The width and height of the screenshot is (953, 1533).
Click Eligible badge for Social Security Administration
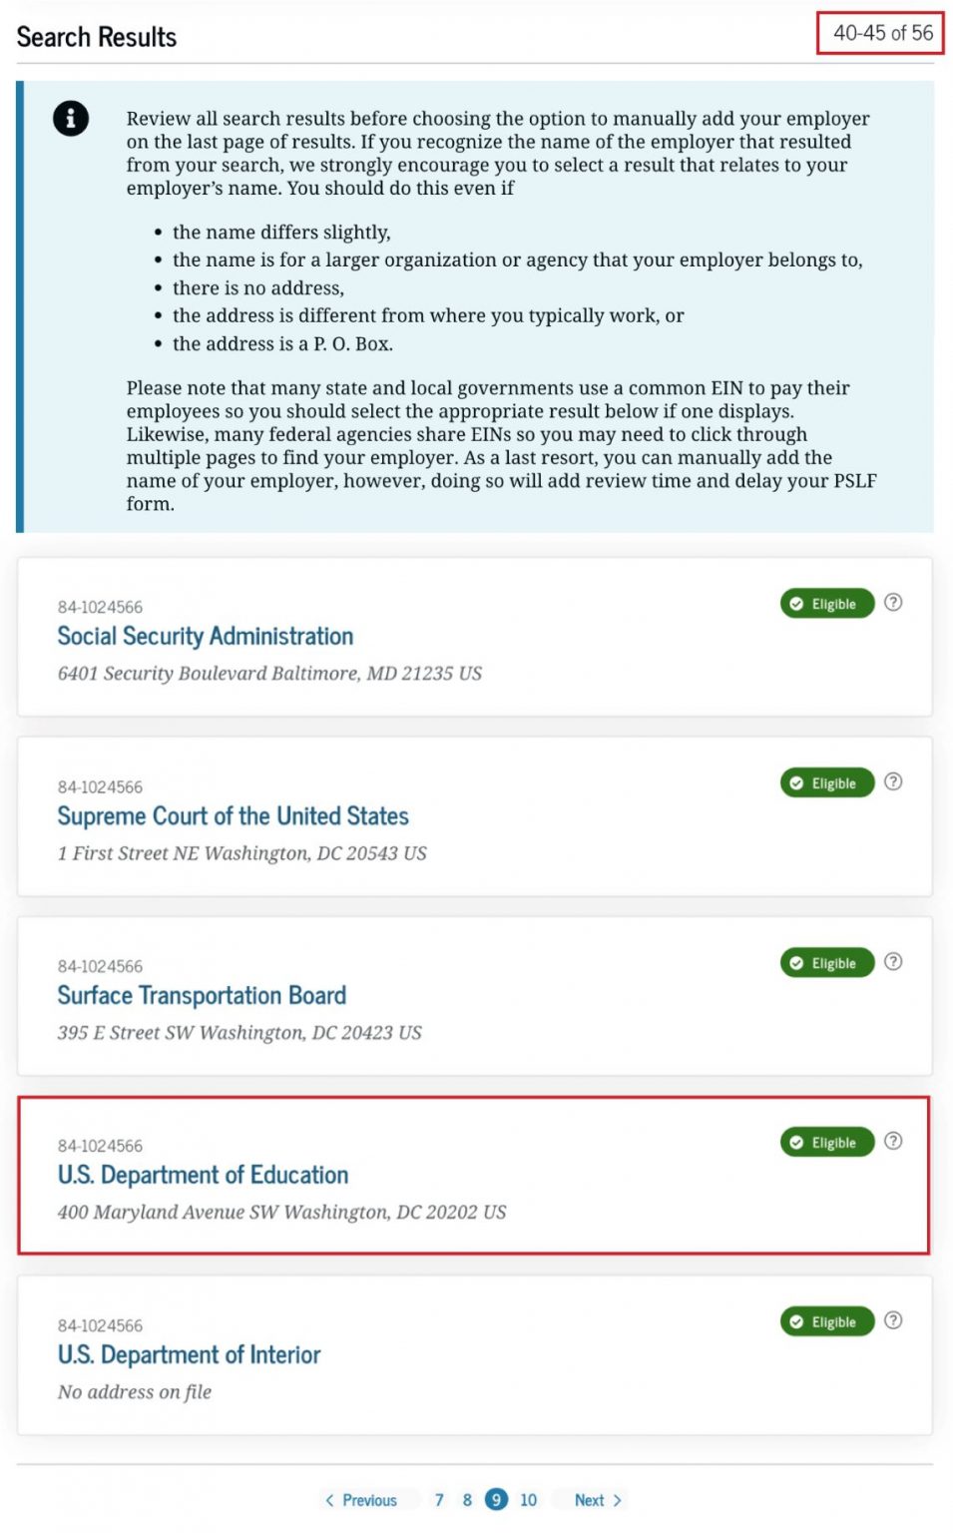click(826, 604)
